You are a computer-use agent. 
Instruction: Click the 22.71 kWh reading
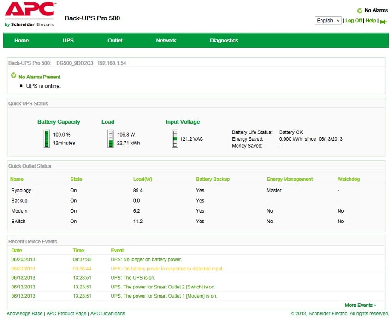[128, 143]
